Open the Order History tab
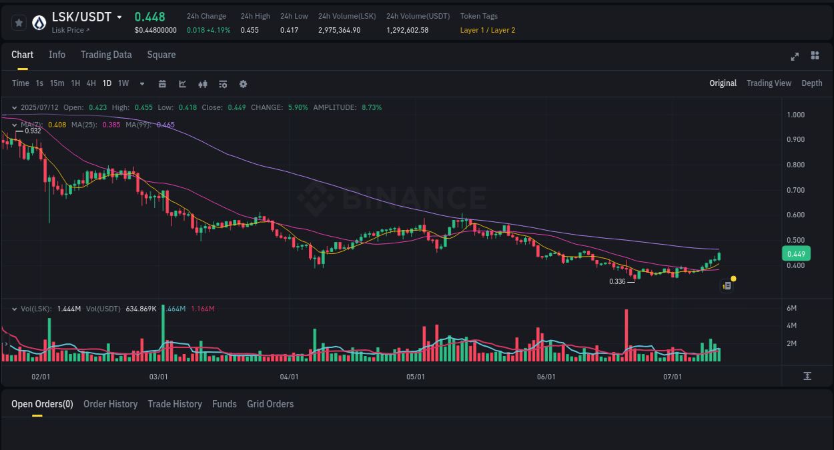834x450 pixels. tap(110, 404)
